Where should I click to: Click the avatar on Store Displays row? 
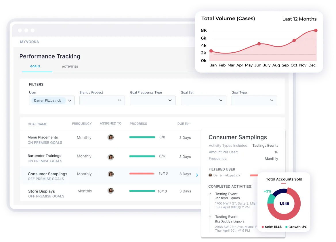tap(110, 191)
